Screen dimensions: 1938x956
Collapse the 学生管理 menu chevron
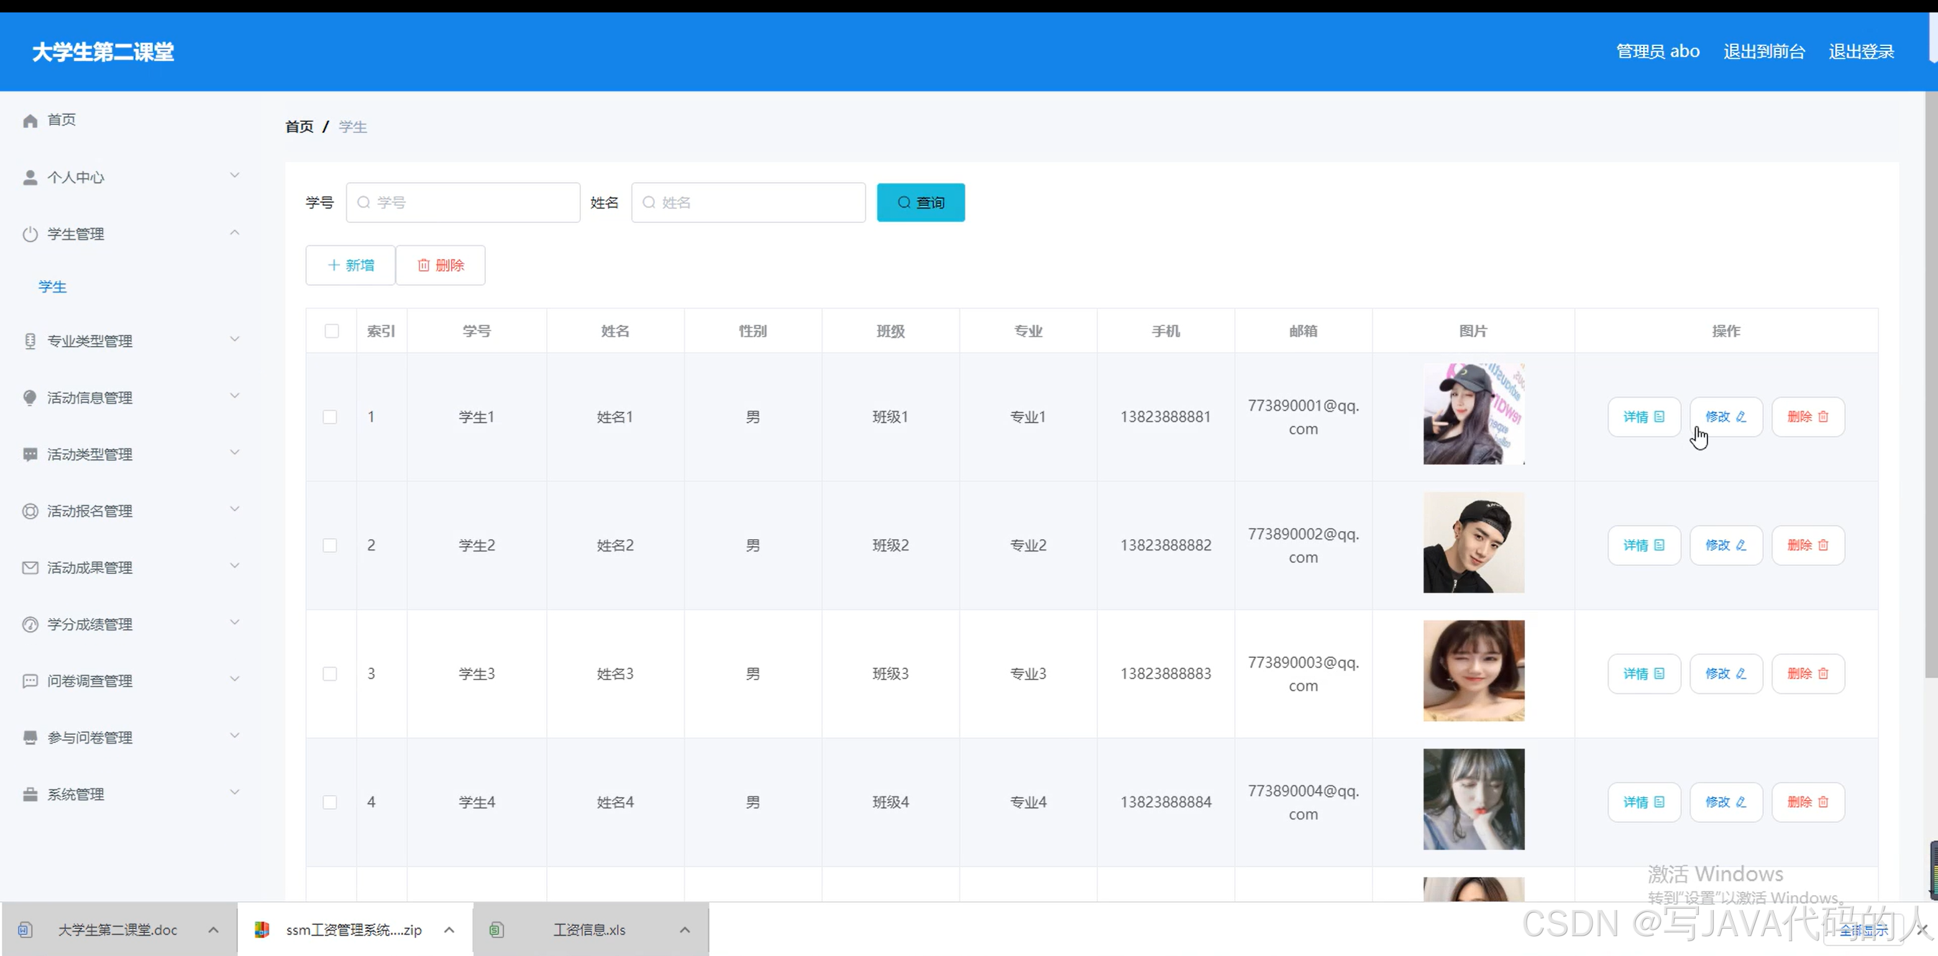pyautogui.click(x=235, y=233)
